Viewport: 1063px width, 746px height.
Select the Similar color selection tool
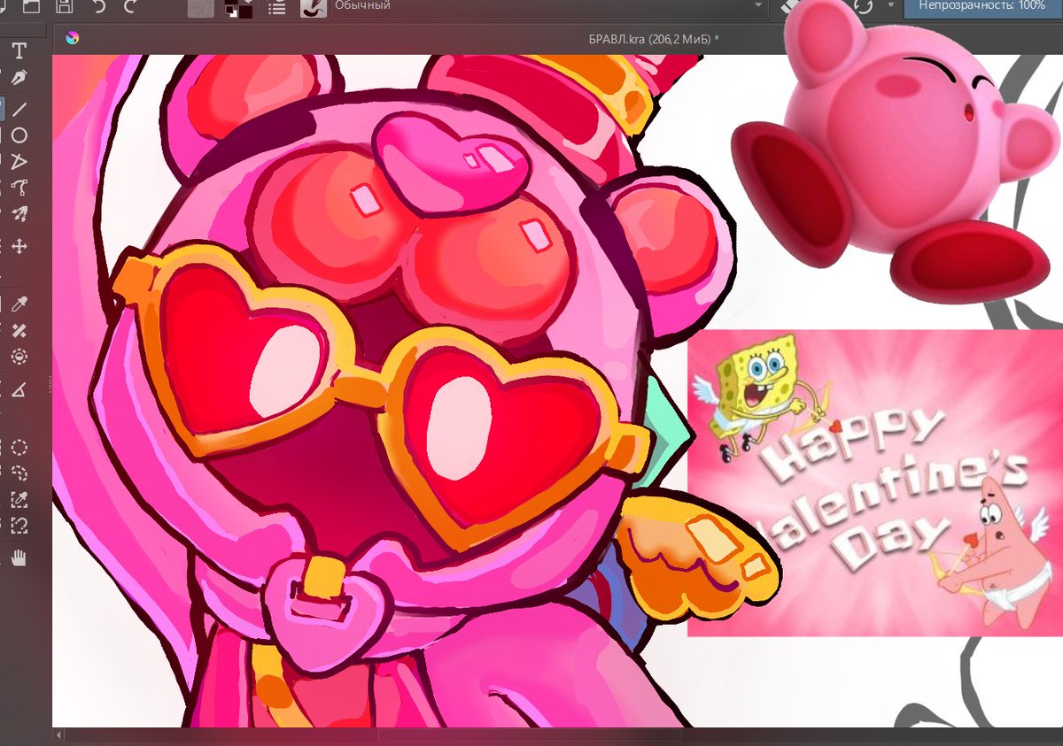[x=19, y=500]
